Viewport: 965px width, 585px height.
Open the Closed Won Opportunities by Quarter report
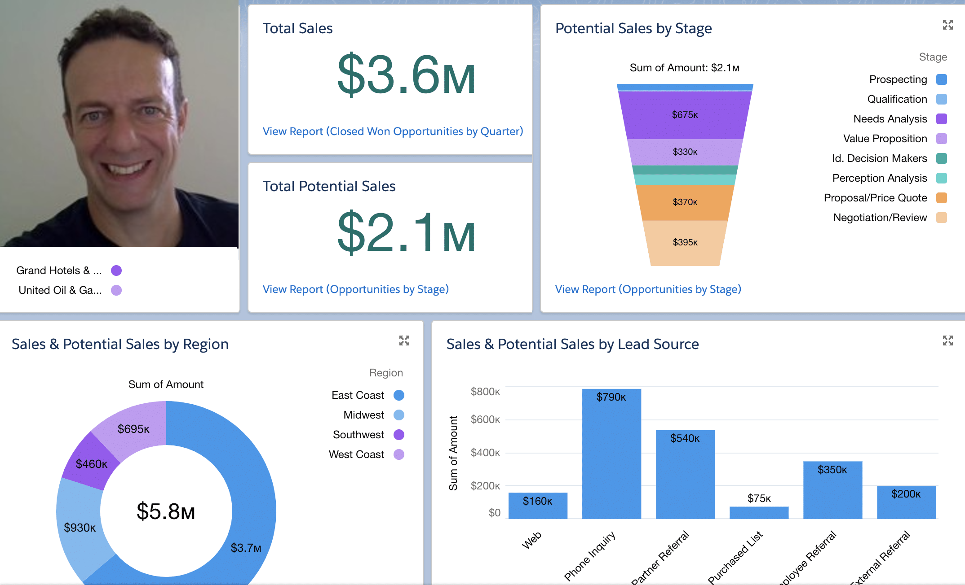[393, 131]
